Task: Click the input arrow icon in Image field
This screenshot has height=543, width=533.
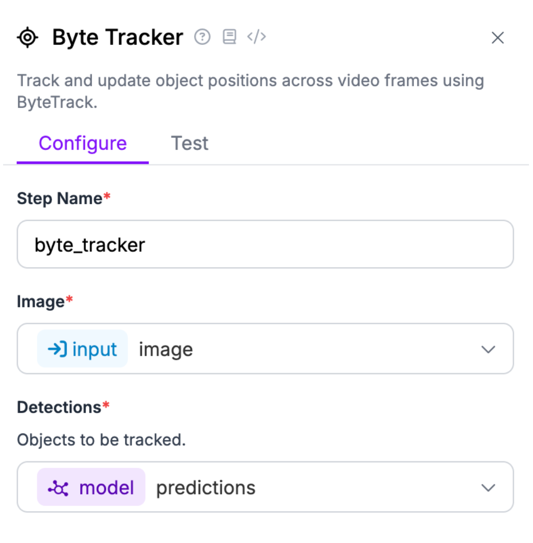Action: point(57,349)
